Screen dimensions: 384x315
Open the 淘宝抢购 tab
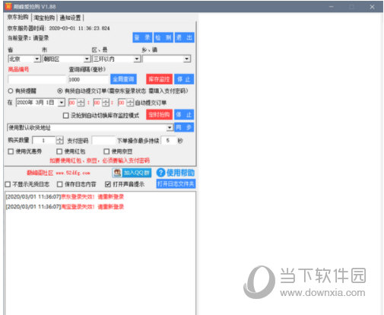click(44, 17)
